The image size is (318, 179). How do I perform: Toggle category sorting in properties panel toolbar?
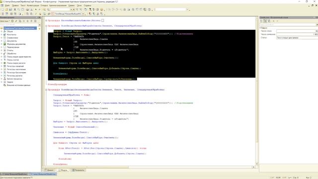pyautogui.click(x=269, y=21)
